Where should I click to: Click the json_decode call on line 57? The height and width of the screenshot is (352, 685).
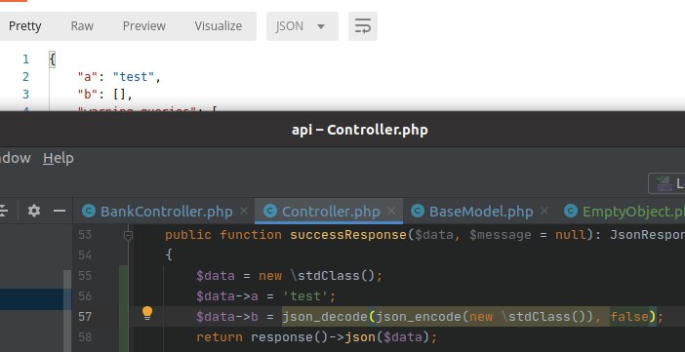[x=325, y=317]
